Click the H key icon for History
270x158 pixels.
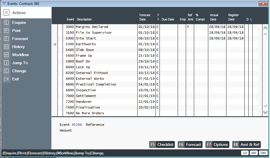(6, 47)
